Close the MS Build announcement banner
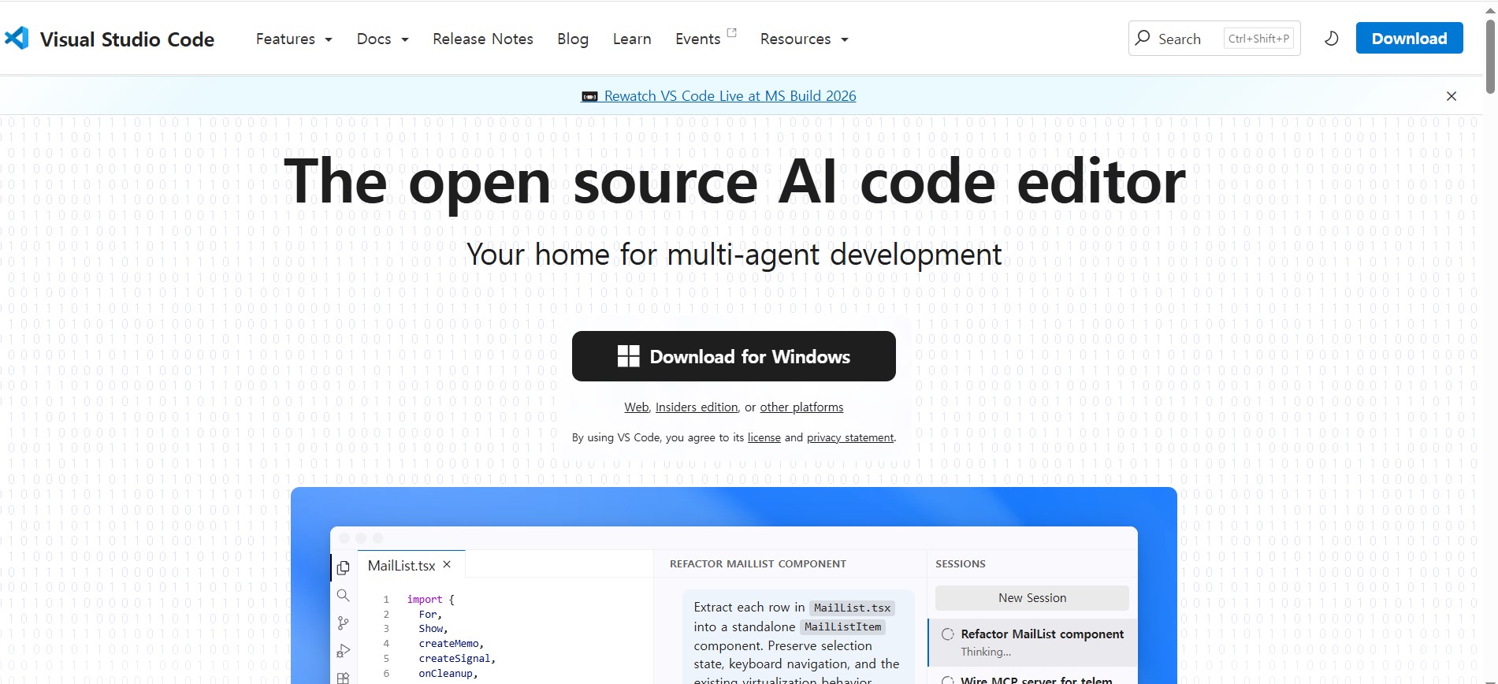Screen dimensions: 1498x684 (1452, 96)
